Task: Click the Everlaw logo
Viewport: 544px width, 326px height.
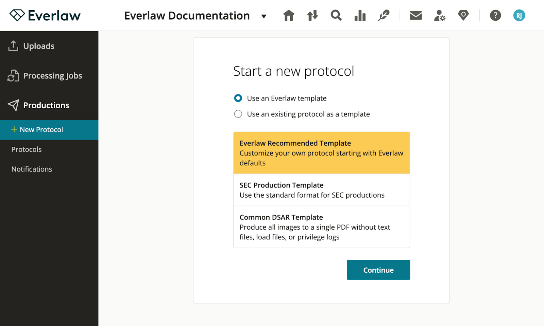Action: 45,15
